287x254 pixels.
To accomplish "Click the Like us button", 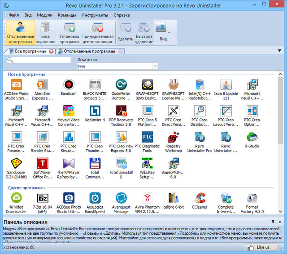I will pos(260,247).
